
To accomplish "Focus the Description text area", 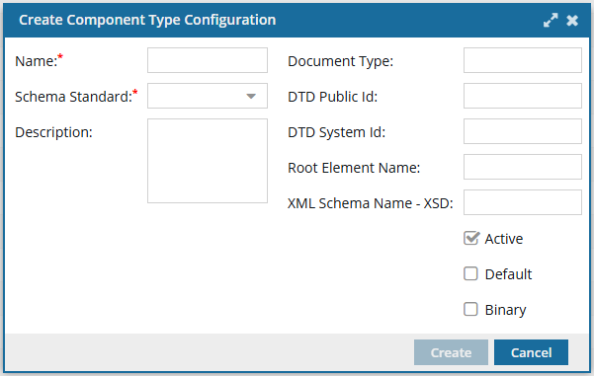I will coord(208,161).
